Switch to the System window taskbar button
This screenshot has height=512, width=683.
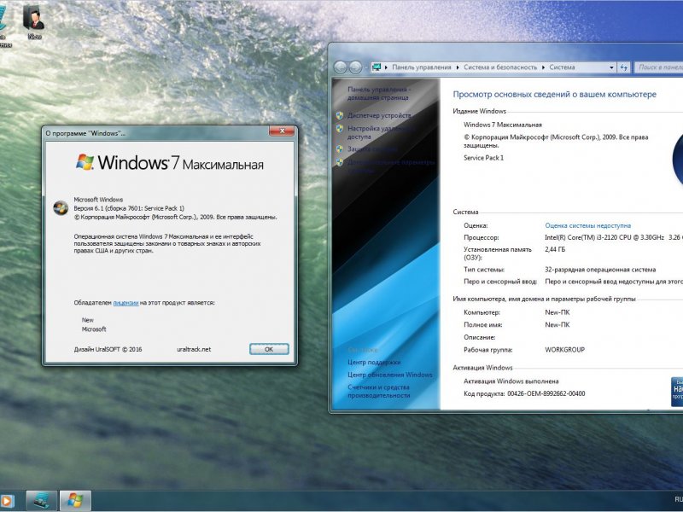click(41, 500)
